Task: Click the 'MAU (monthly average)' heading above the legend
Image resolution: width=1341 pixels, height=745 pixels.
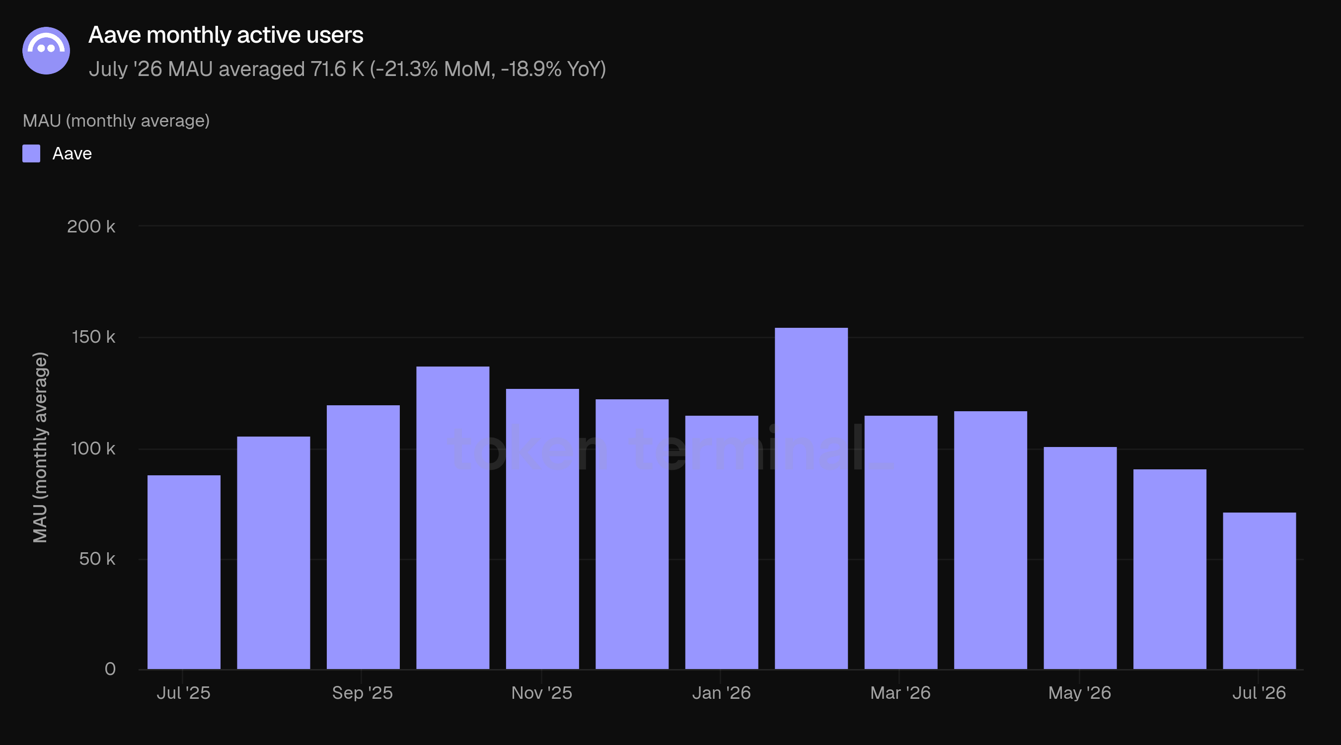Action: (x=116, y=121)
